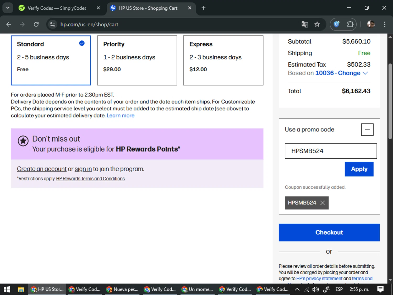Close the HP US Store tab
The image size is (393, 295).
pos(190,8)
